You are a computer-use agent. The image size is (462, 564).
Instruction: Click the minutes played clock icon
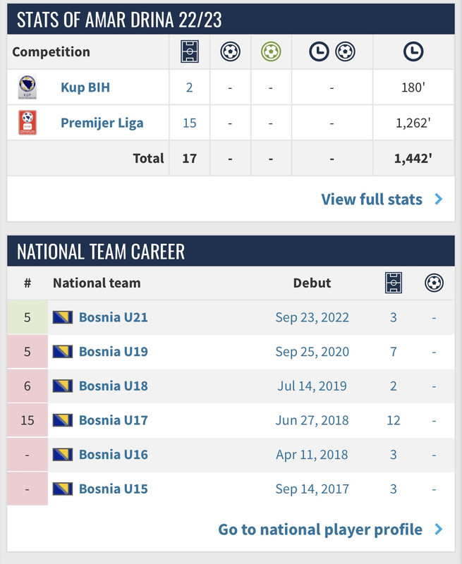click(413, 51)
